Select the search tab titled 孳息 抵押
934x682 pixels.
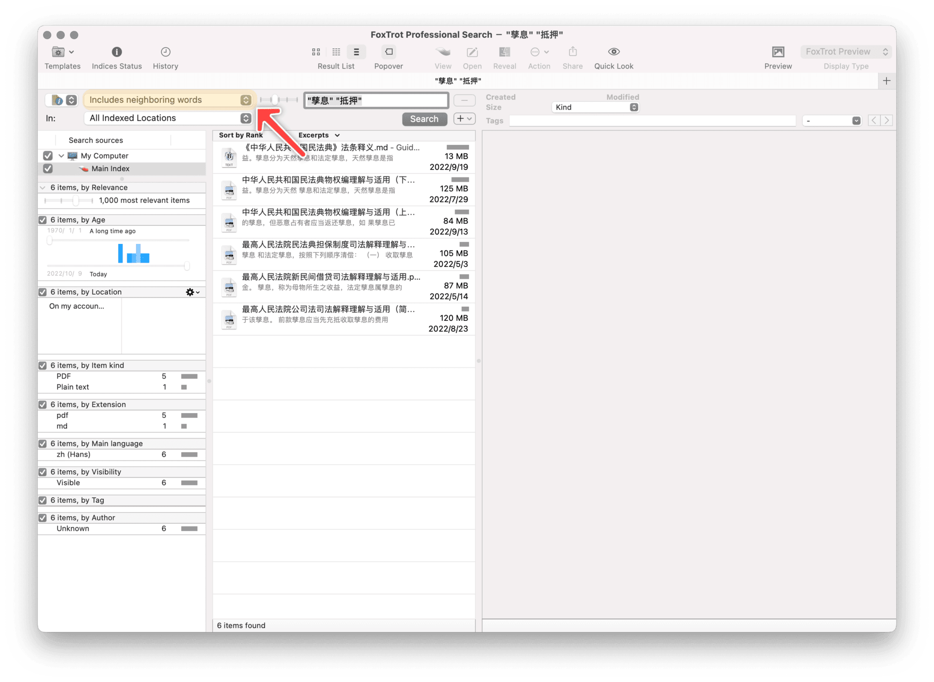[458, 81]
